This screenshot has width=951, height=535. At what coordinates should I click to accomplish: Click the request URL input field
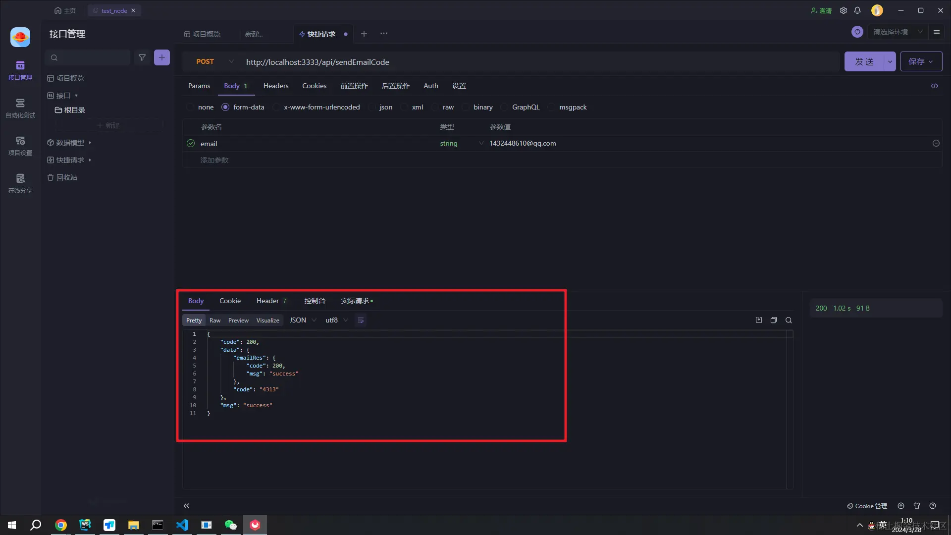point(540,62)
